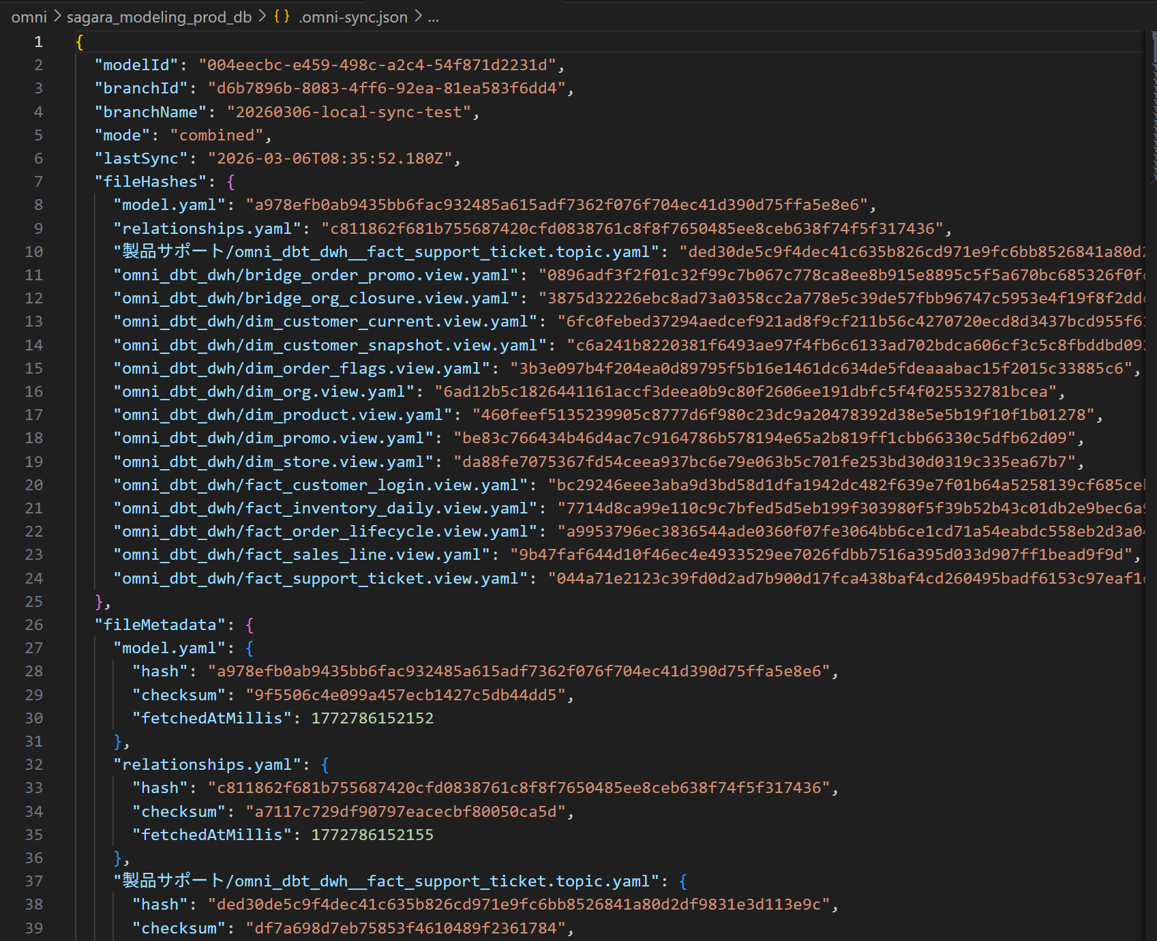This screenshot has height=941, width=1157.
Task: Click the branchId value starting with d6b7896b
Action: (x=387, y=89)
